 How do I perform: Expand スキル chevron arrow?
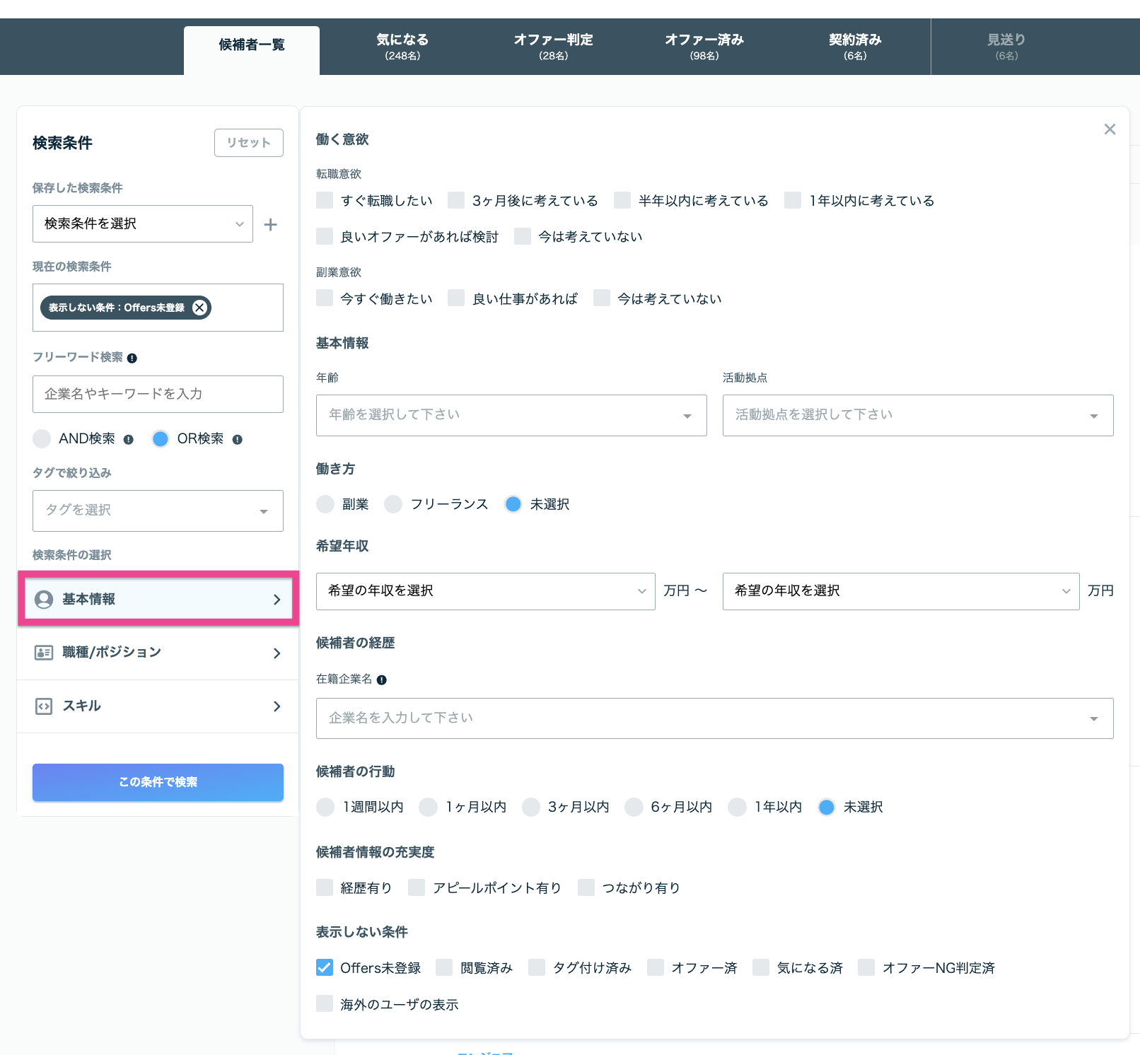click(x=277, y=706)
